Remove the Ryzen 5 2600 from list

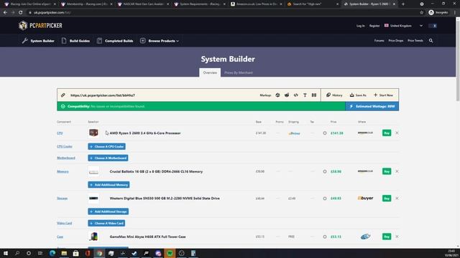coord(397,133)
